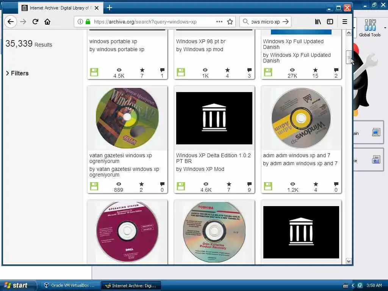This screenshot has height=291, width=388.
Task: Click the forward navigation arrow
Action: coord(23,22)
